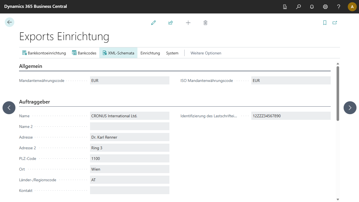Open the settings gear menu
This screenshot has width=359, height=202.
pos(325,7)
